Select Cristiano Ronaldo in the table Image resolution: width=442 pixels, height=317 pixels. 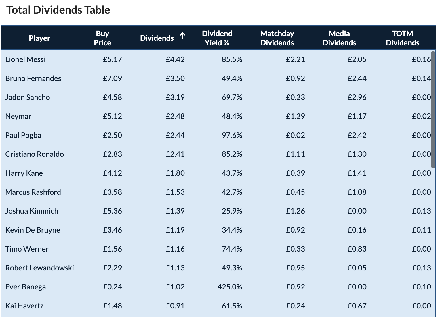35,154
